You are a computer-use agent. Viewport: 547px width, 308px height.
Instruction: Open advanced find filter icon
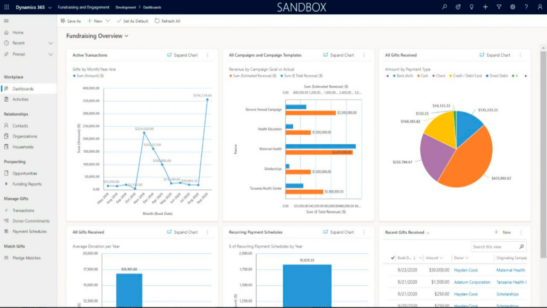click(x=499, y=6)
